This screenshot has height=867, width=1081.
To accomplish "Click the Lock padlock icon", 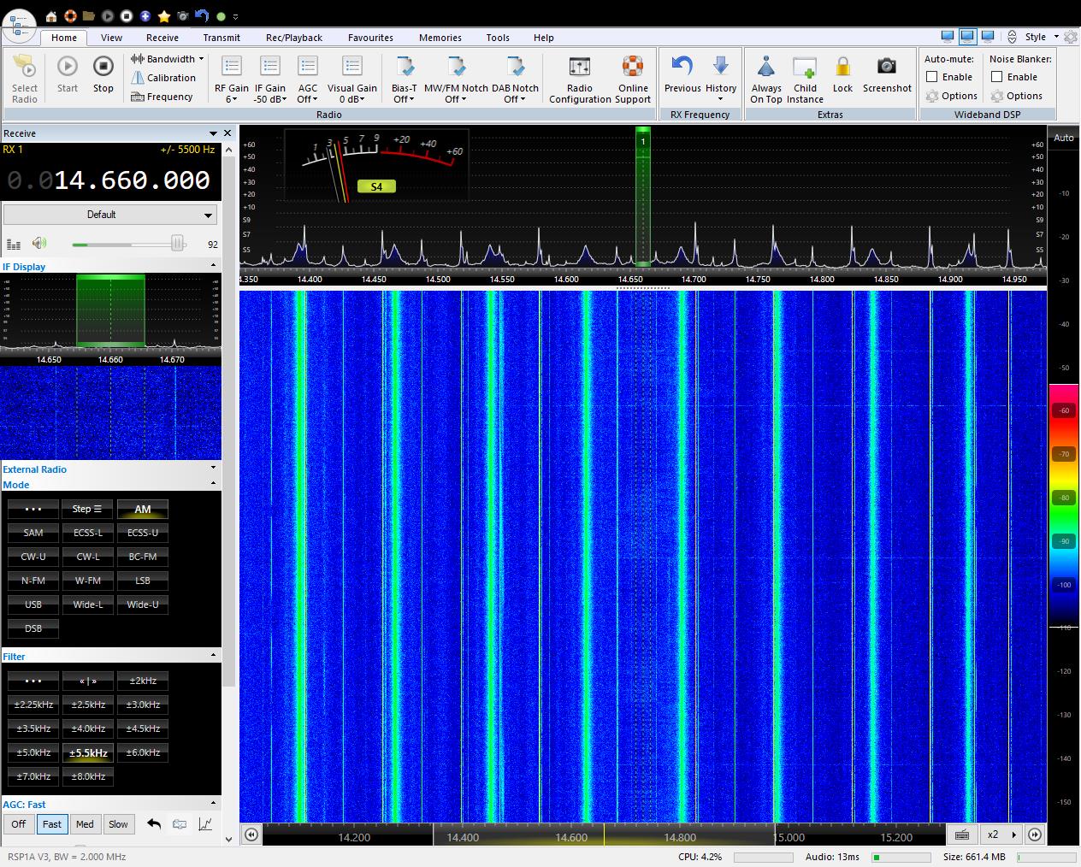I will tap(842, 68).
